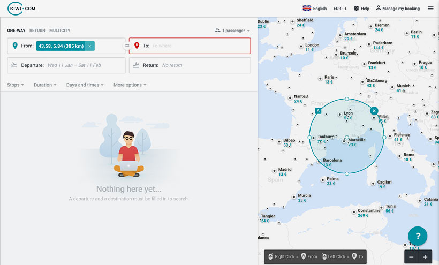This screenshot has height=265, width=439.
Task: Open the Duration filter dropdown
Action: [45, 85]
